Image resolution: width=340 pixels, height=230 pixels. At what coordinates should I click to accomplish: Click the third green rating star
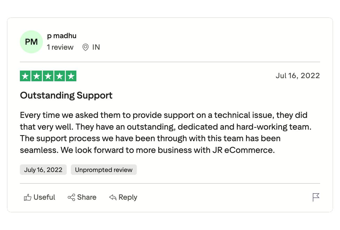[x=48, y=76]
